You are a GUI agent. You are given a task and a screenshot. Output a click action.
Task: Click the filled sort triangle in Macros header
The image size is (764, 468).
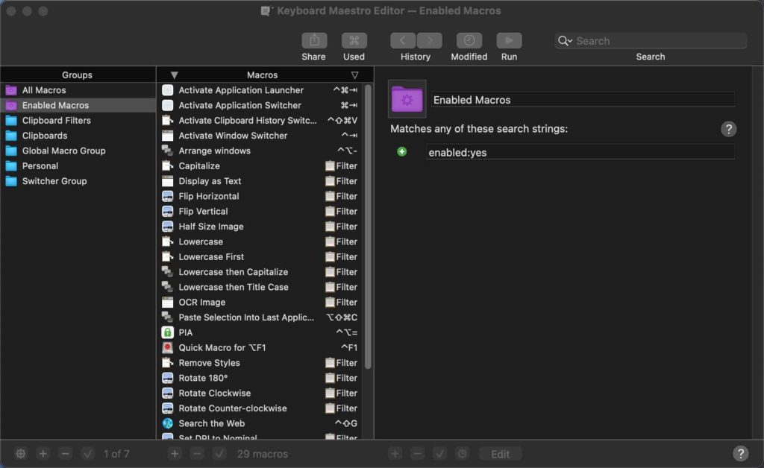[x=174, y=75]
